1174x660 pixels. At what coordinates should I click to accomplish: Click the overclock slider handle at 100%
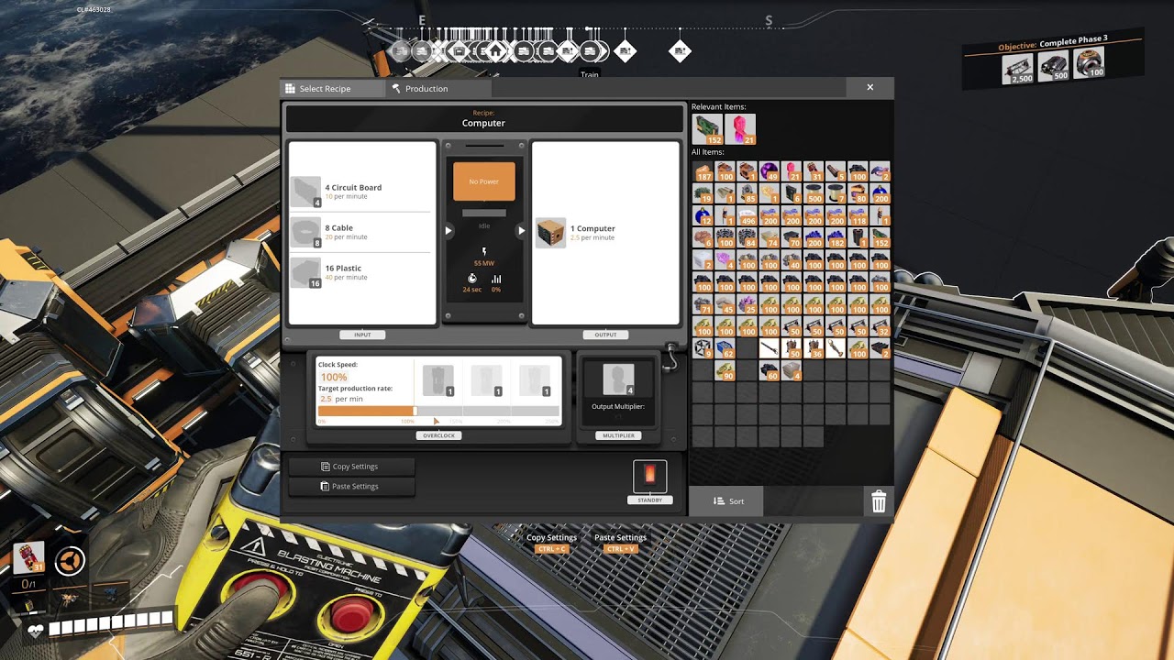[415, 412]
